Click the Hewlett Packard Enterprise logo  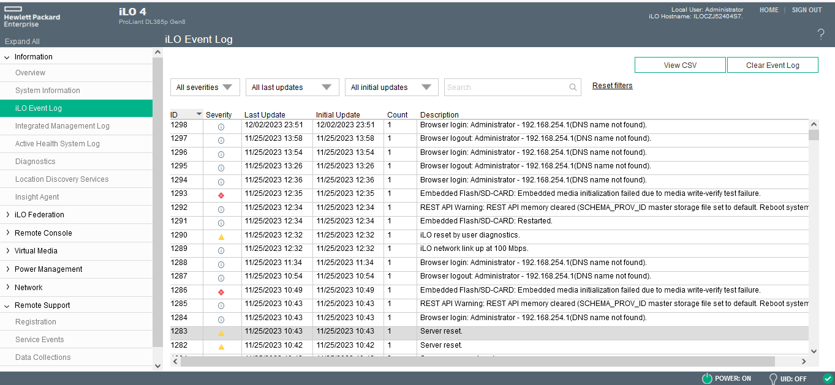[x=32, y=18]
